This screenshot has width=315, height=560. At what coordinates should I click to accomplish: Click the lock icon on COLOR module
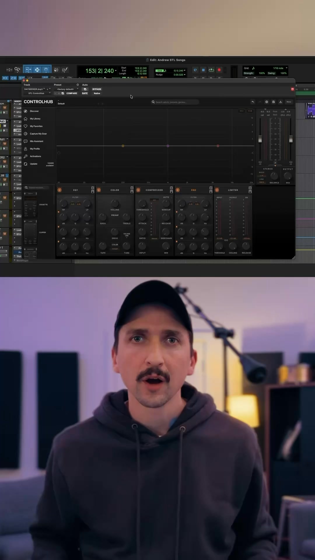point(132,192)
